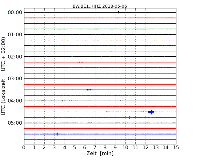
Task: Click x-axis tick label 0
Action: [24, 148]
